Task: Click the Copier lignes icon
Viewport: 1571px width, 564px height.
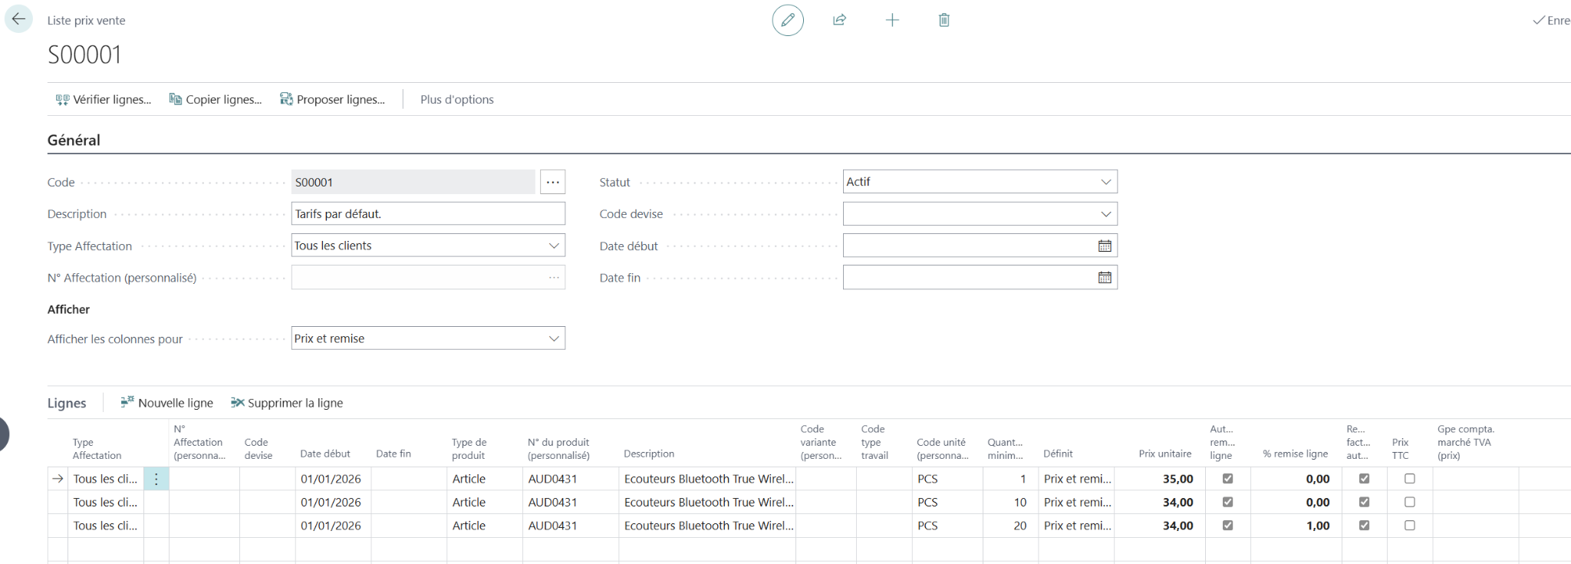Action: tap(176, 99)
